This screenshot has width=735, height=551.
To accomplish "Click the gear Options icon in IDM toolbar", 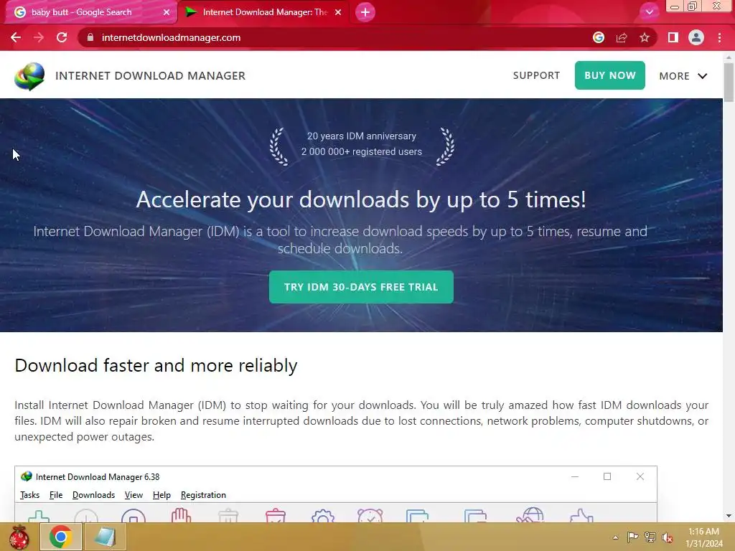I will pos(322,516).
